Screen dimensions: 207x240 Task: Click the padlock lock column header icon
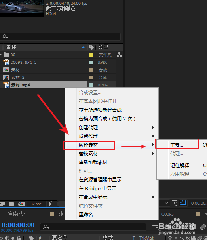[19, 238]
